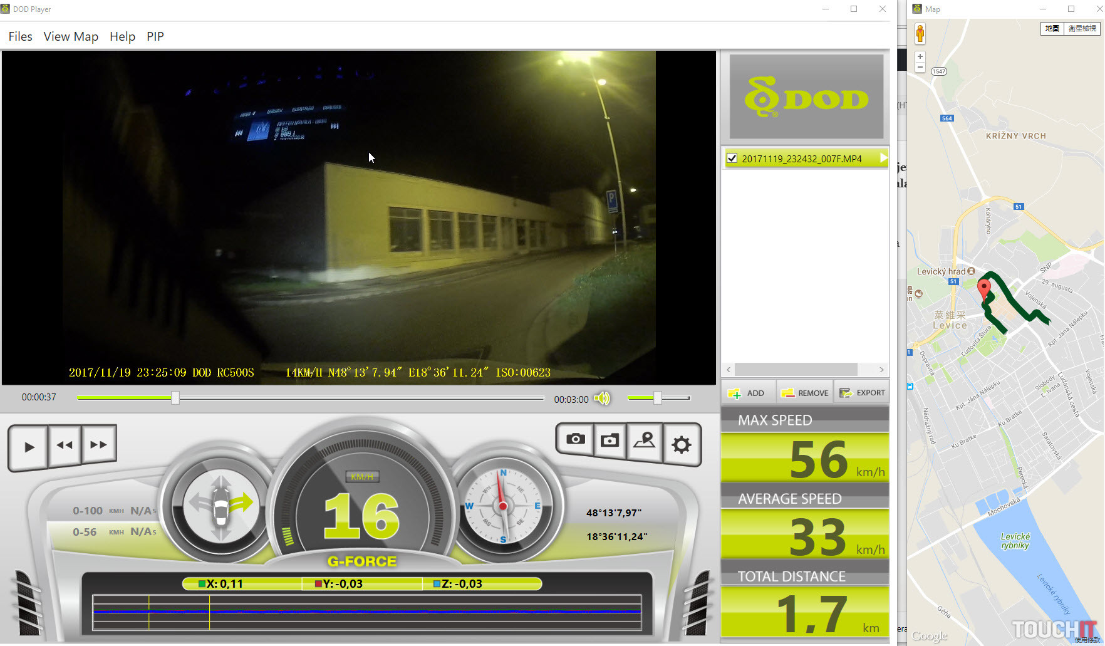This screenshot has width=1105, height=646.
Task: Uncheck the 20171119_232432_007F.MP4 checkbox
Action: pyautogui.click(x=732, y=159)
